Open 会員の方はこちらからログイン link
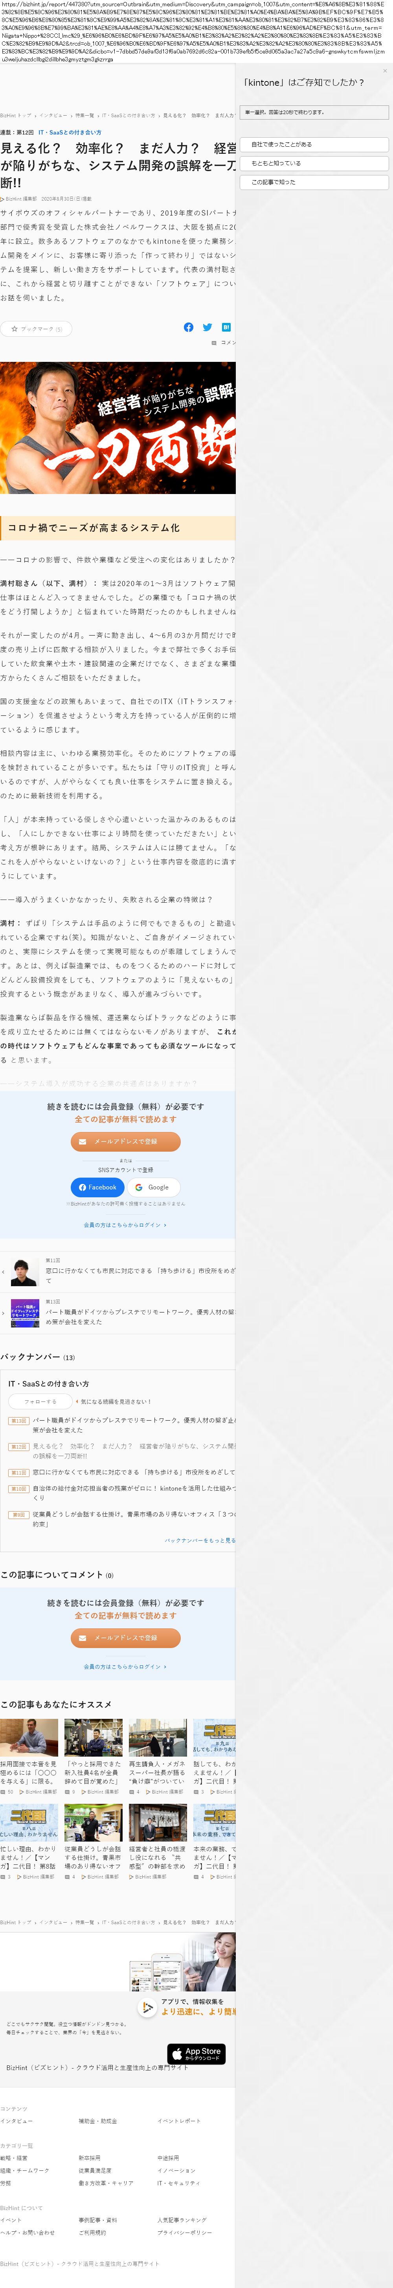This screenshot has width=393, height=2288. point(125,1225)
